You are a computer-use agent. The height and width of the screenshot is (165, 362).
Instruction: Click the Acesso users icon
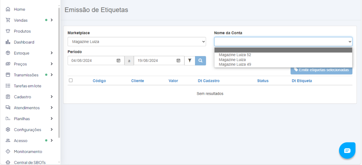pos(8,141)
